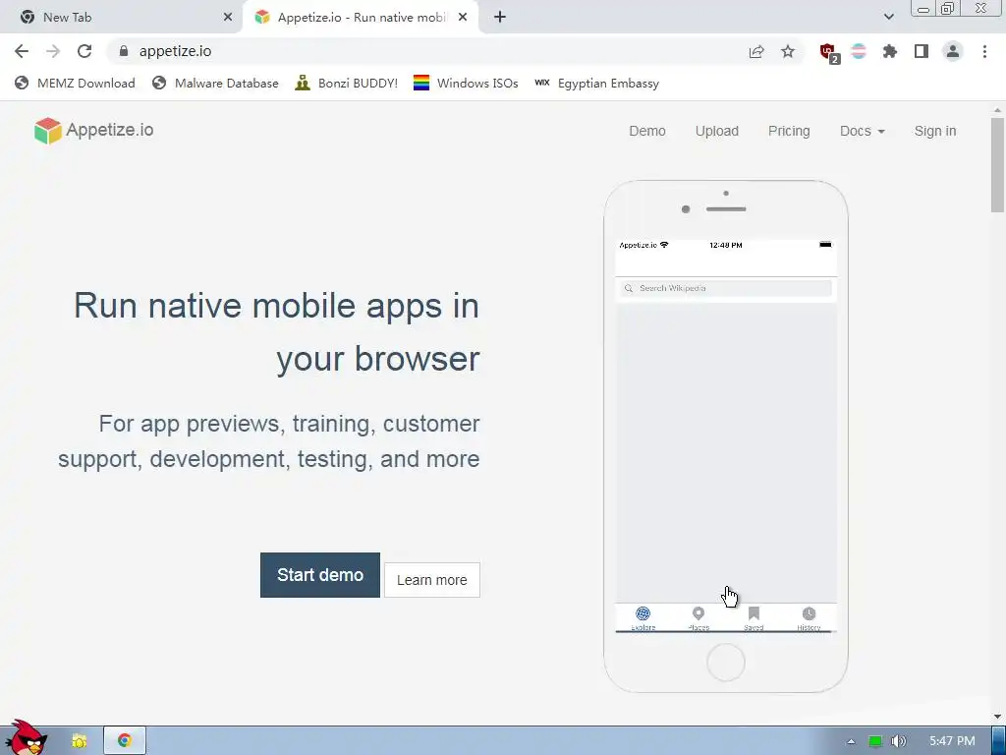Click the Start demo button
Viewport: 1006px width, 755px height.
pyautogui.click(x=320, y=574)
